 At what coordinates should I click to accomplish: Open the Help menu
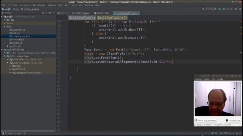[98, 5]
